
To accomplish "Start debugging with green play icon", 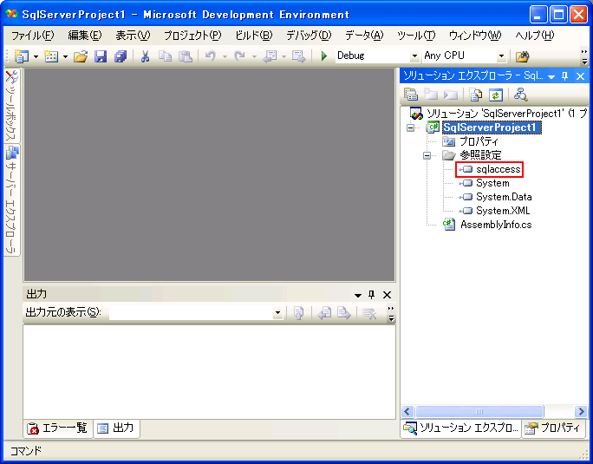I will pyautogui.click(x=323, y=56).
